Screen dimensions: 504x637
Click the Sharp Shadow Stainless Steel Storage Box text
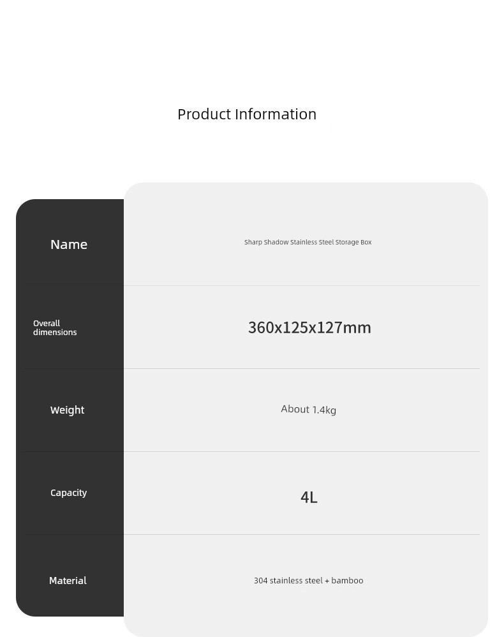(308, 242)
